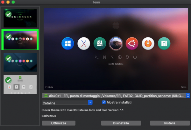
Task: Click the macOS Catalina island icon
Action: (116, 43)
